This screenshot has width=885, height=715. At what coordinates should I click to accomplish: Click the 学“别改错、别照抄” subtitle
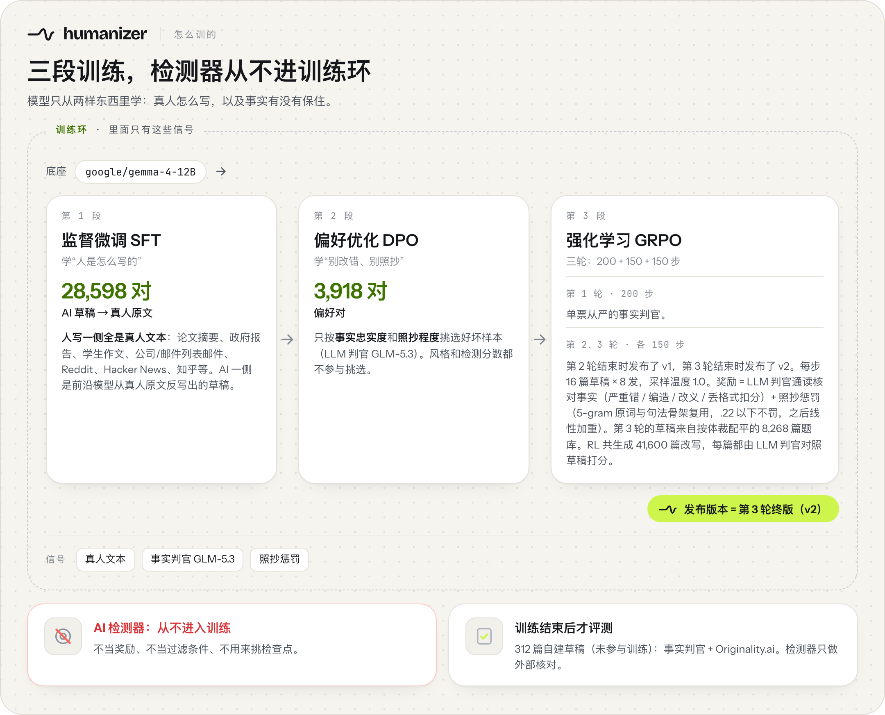359,261
